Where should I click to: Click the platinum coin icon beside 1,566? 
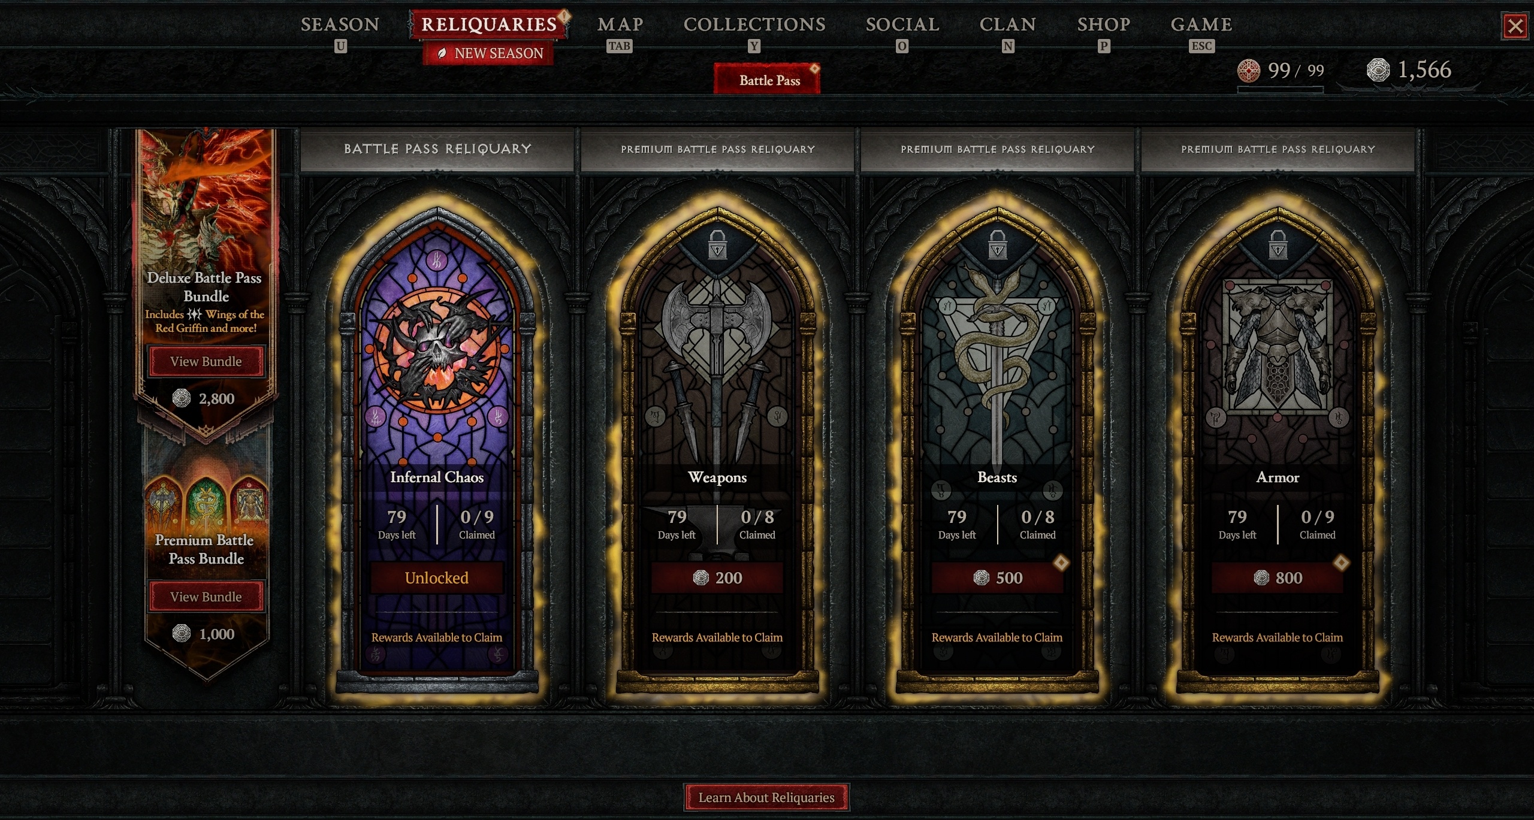coord(1378,70)
